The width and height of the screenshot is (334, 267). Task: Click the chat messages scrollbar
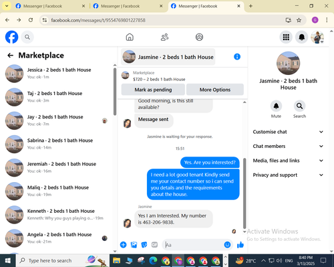[x=244, y=193]
